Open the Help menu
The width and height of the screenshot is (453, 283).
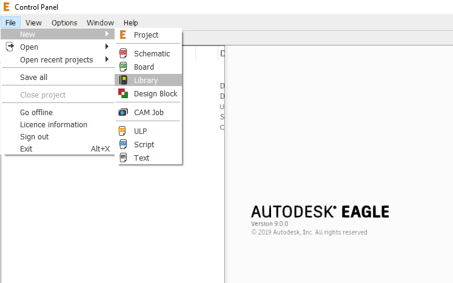coord(130,22)
